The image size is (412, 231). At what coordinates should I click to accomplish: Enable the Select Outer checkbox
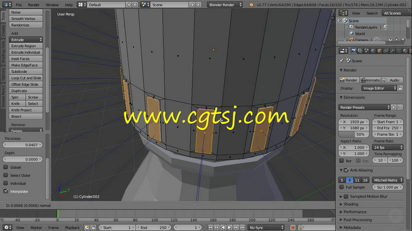point(6,175)
